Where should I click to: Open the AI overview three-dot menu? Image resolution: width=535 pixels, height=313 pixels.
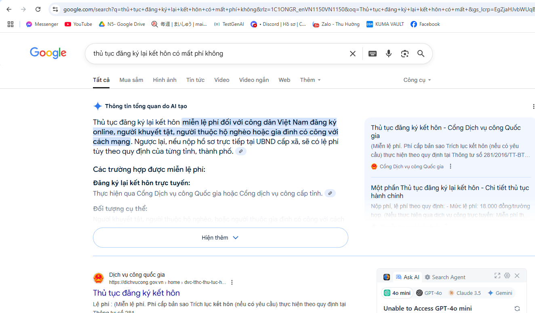[533, 106]
